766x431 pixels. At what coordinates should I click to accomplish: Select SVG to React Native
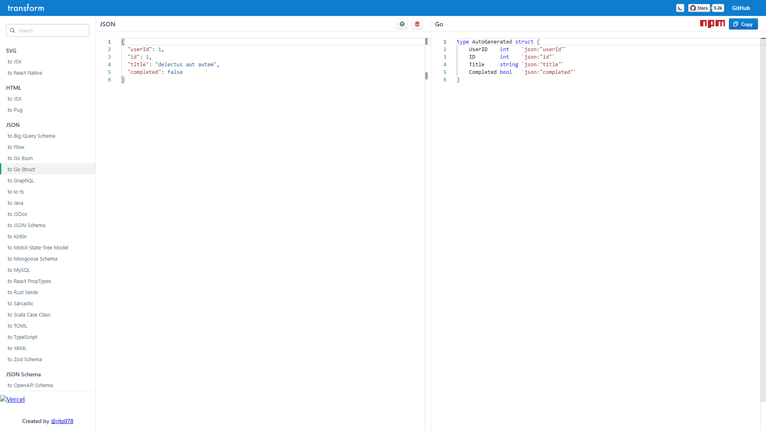pyautogui.click(x=48, y=73)
